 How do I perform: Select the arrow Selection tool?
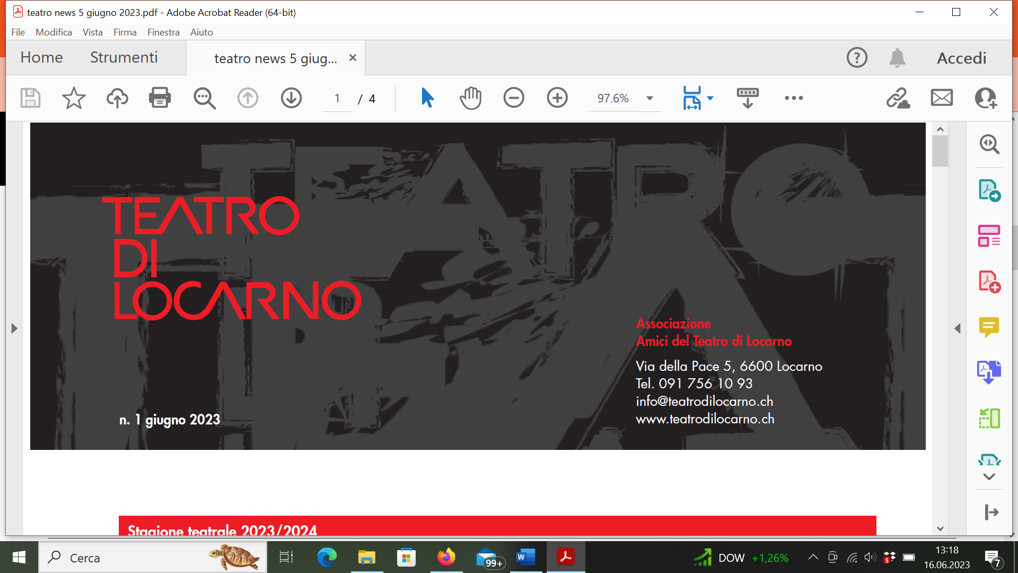[427, 98]
